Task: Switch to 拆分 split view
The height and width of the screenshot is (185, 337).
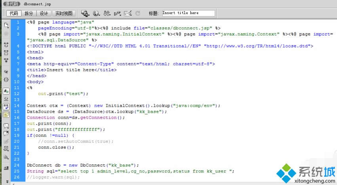Action: point(29,13)
